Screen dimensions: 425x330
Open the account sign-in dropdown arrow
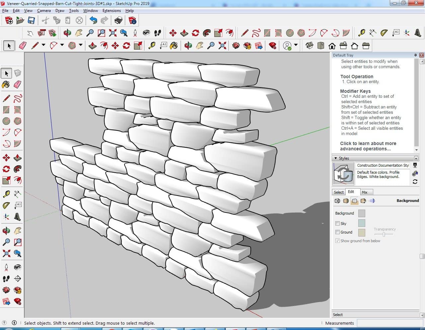(296, 45)
